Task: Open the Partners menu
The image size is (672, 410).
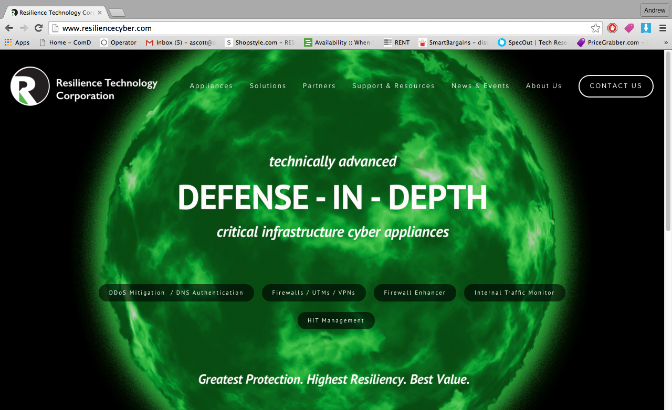Action: [319, 86]
